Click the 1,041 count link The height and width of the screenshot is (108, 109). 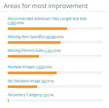click(x=49, y=51)
